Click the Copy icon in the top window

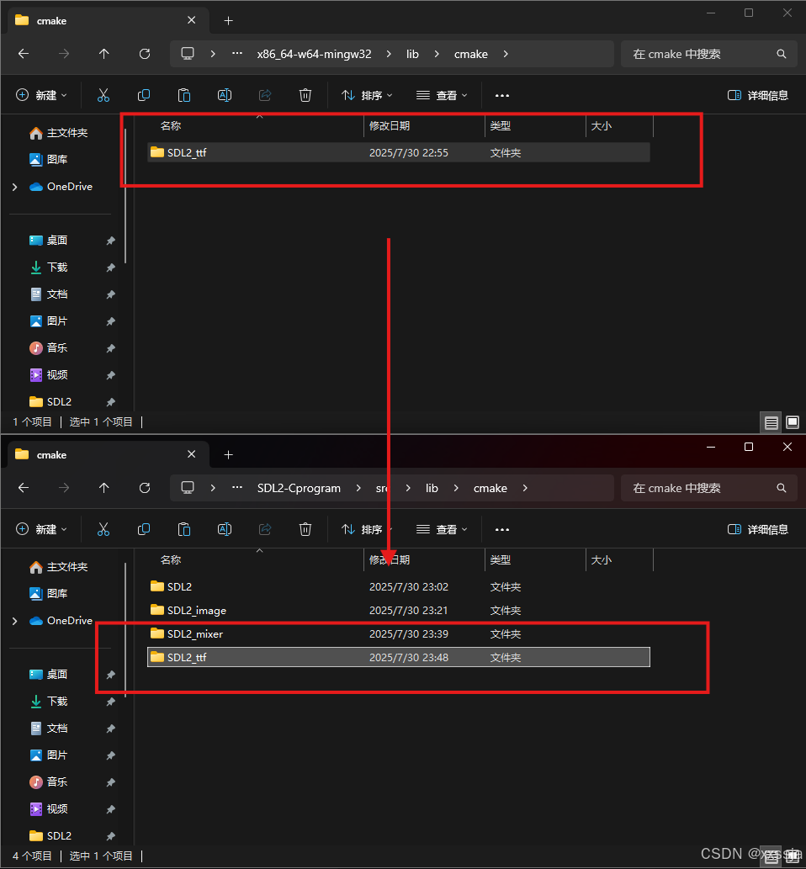(144, 94)
